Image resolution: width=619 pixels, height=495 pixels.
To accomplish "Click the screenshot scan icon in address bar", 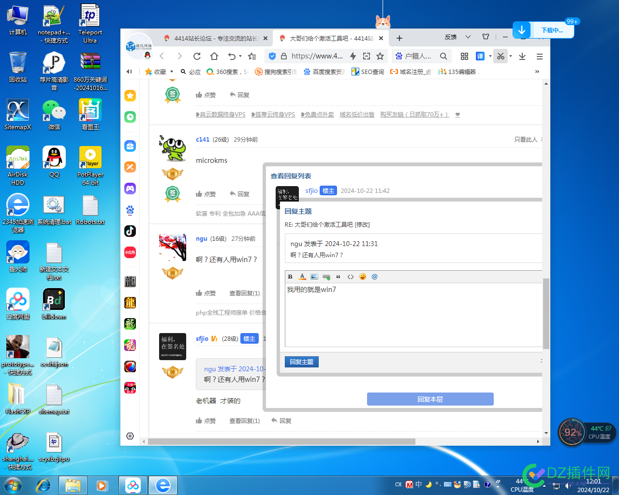I will pyautogui.click(x=367, y=56).
